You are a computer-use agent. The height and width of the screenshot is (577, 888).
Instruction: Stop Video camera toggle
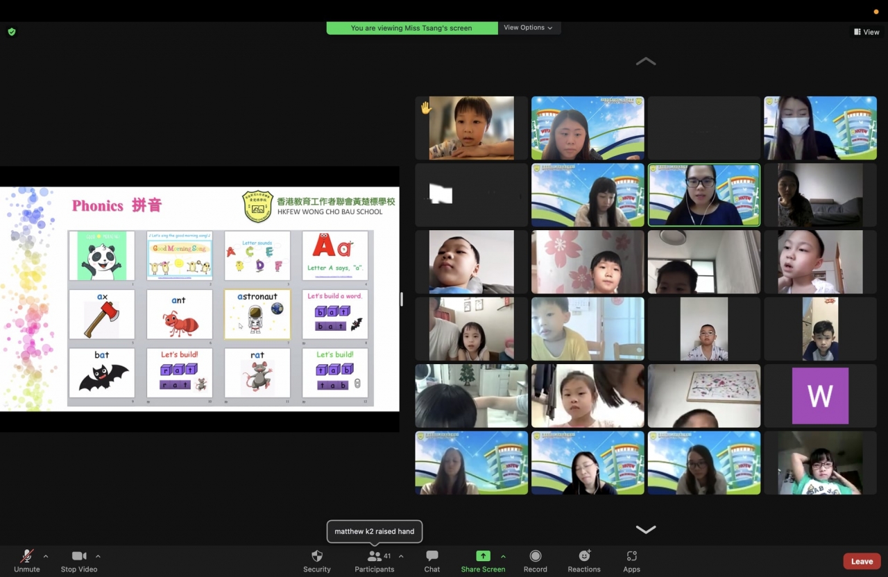[79, 560]
